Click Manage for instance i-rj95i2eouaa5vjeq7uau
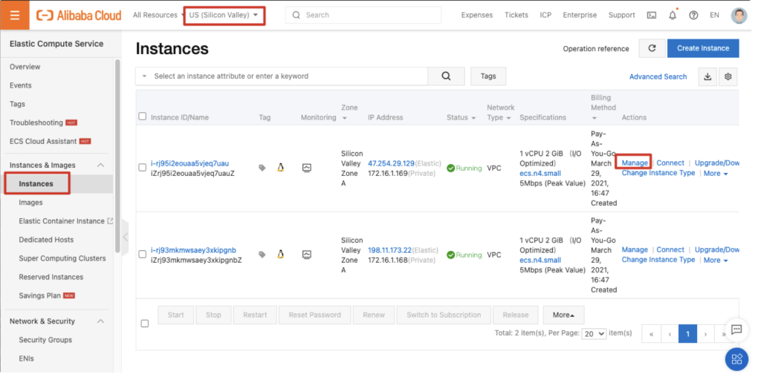 [x=635, y=163]
